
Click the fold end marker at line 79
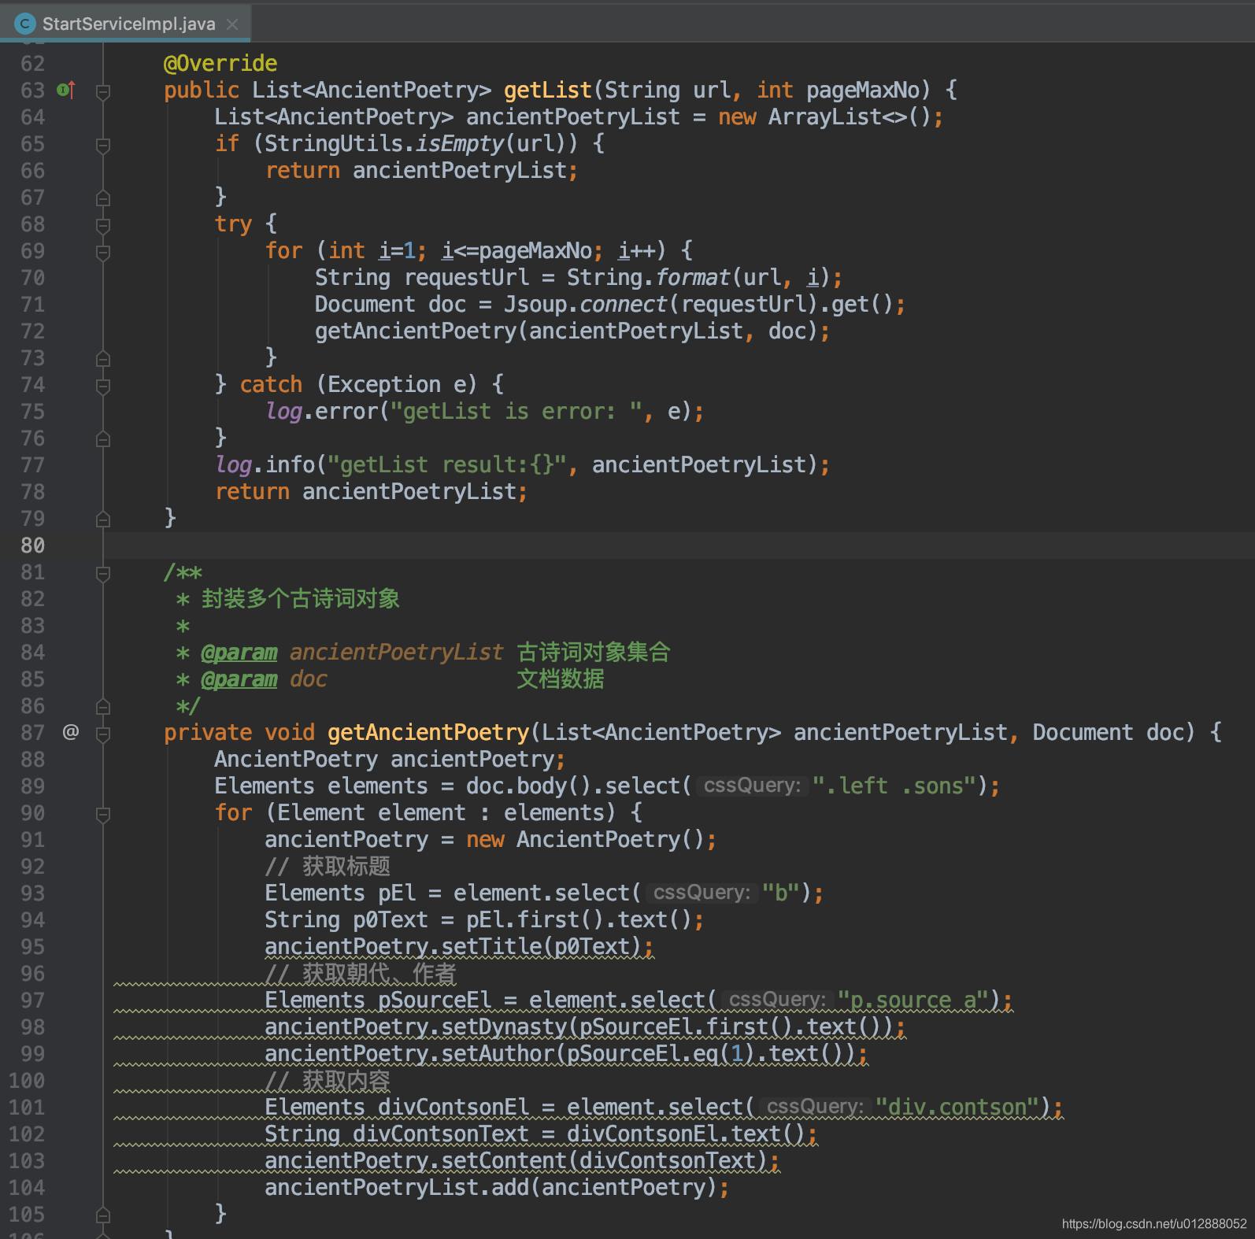tap(103, 519)
